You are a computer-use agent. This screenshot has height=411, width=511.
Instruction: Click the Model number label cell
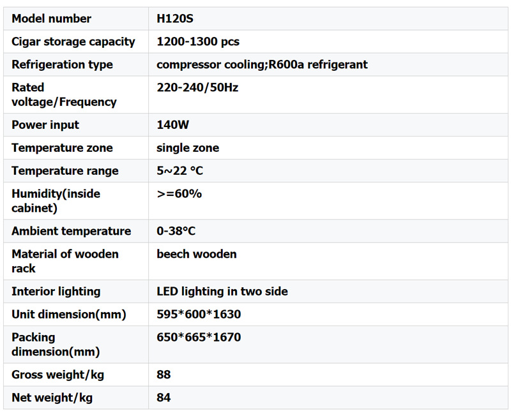click(x=51, y=19)
